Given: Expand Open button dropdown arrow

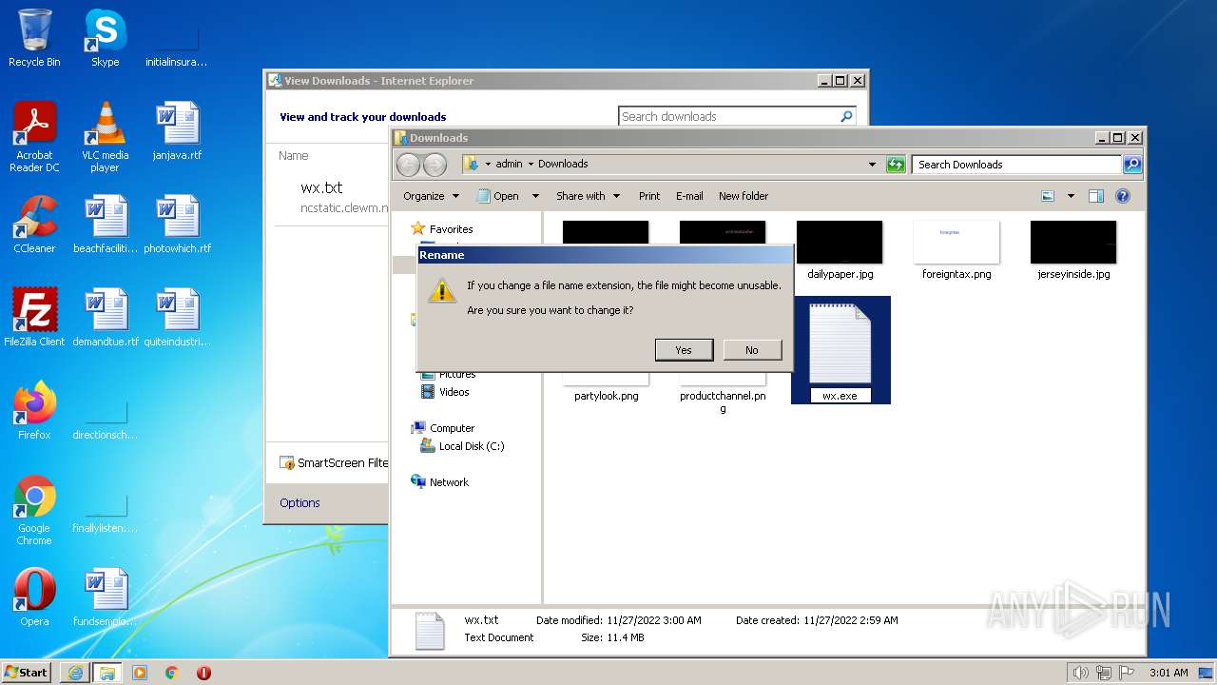Looking at the screenshot, I should click(x=535, y=196).
